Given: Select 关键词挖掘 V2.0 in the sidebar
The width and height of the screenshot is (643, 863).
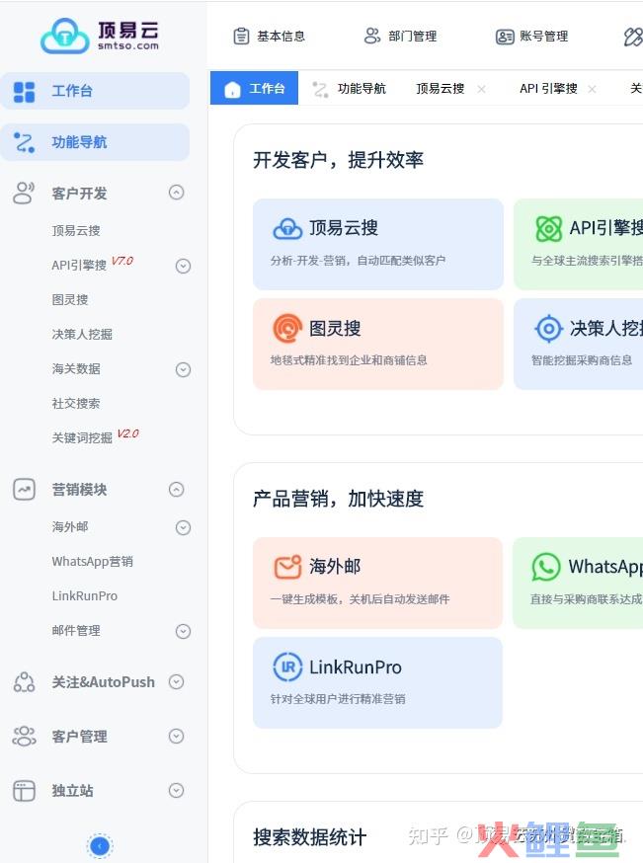Looking at the screenshot, I should pos(95,437).
